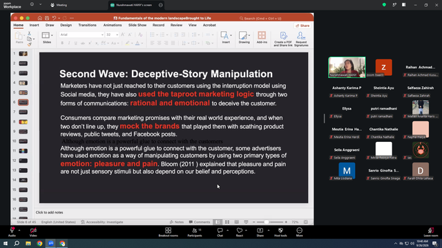Image resolution: width=442 pixels, height=248 pixels.
Task: Click the Zoom encryption green shield icon
Action: tap(384, 5)
